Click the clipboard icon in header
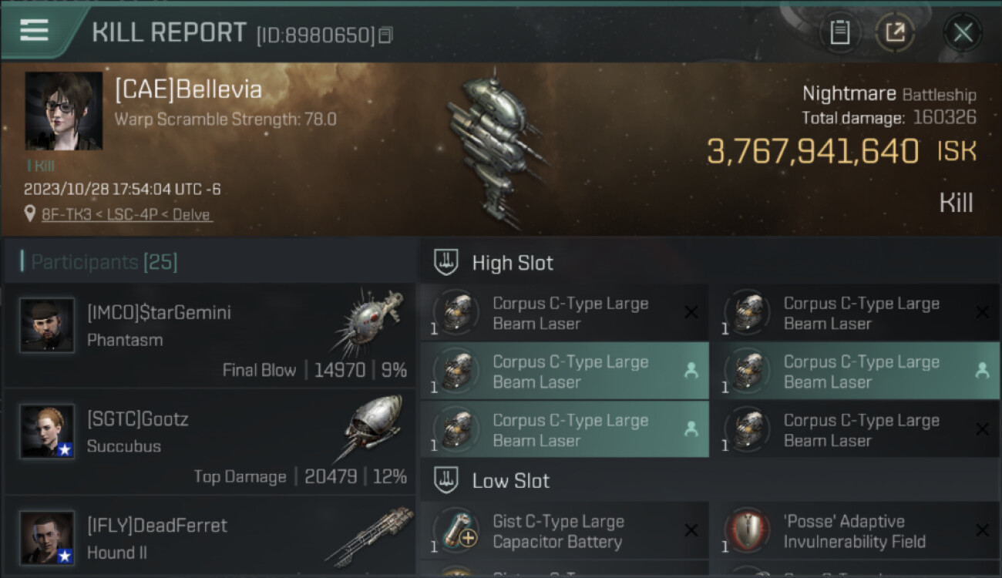 pos(839,32)
